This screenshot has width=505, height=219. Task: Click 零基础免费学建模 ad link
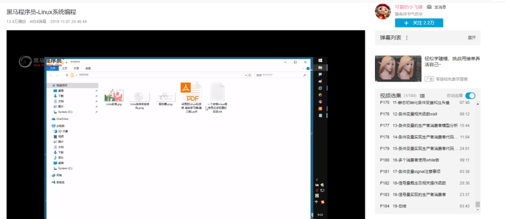[x=451, y=79]
